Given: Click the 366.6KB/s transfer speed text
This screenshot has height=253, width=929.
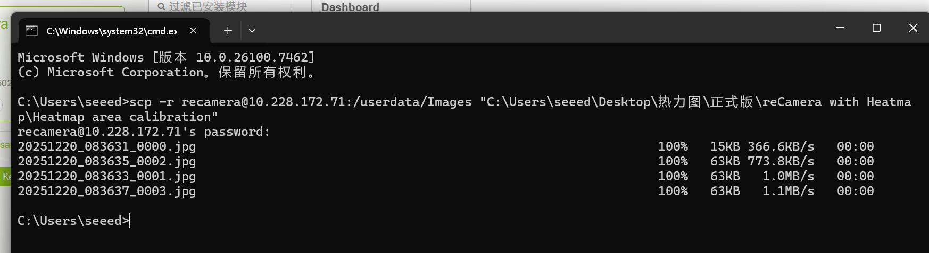Looking at the screenshot, I should tap(781, 146).
